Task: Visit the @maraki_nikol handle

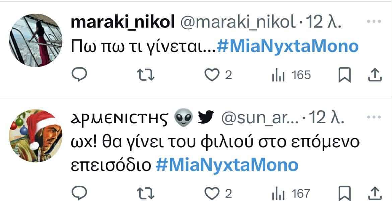Action: coord(238,22)
